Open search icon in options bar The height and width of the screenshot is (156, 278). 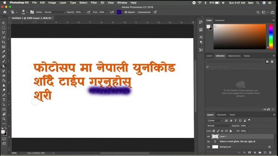(258, 12)
